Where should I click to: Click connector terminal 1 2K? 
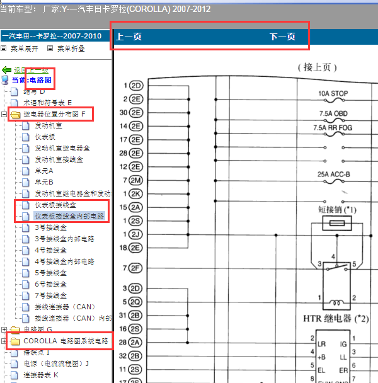pyautogui.click(x=133, y=194)
